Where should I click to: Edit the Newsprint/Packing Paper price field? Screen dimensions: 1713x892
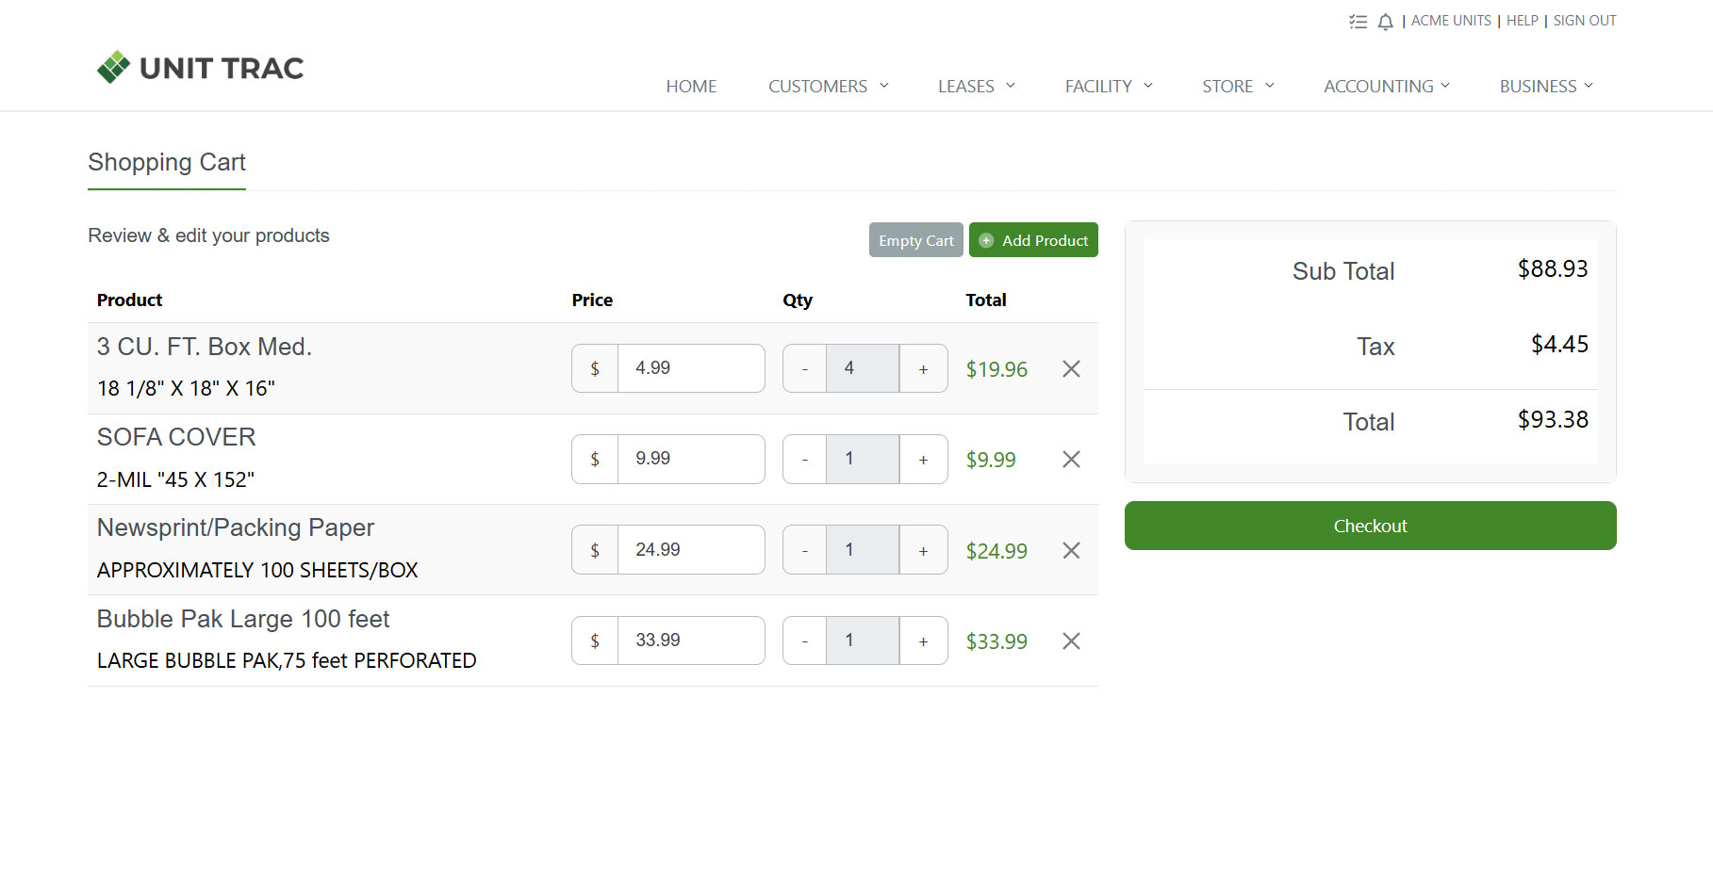pos(690,550)
